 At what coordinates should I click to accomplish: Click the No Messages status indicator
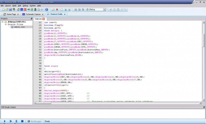coord(34,121)
